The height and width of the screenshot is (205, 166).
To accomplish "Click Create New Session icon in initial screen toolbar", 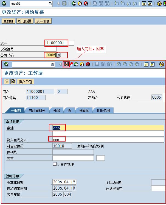I will [x=144, y=4].
